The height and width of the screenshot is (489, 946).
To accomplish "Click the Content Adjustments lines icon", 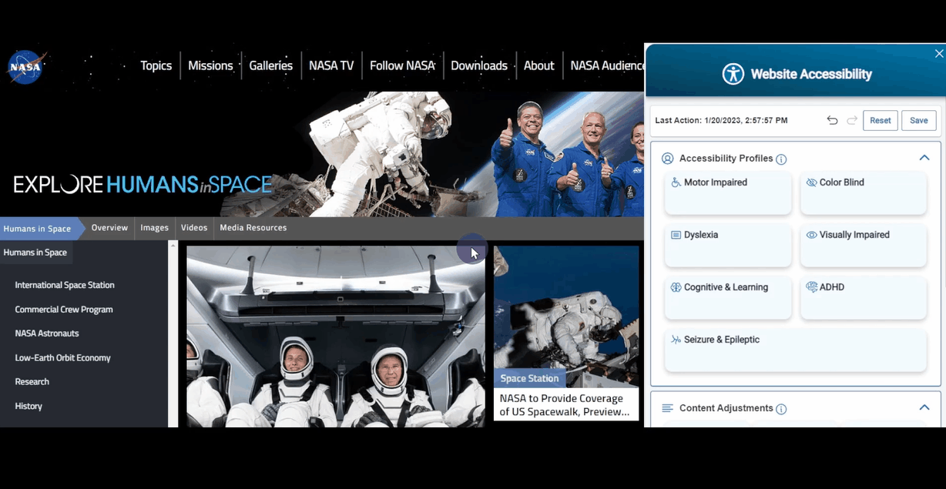I will click(668, 408).
